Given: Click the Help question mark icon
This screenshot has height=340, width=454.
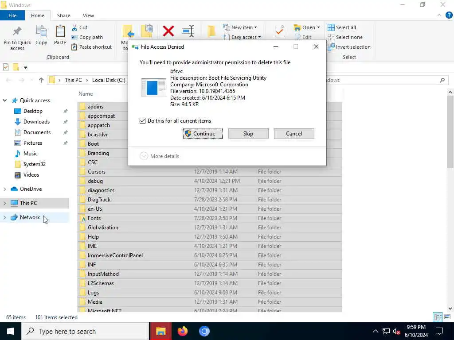Looking at the screenshot, I should coord(449,15).
